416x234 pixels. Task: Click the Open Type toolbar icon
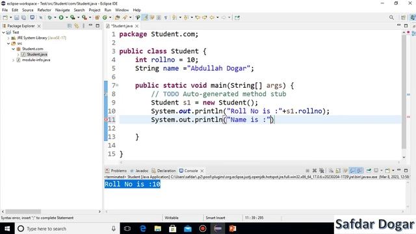[x=117, y=18]
